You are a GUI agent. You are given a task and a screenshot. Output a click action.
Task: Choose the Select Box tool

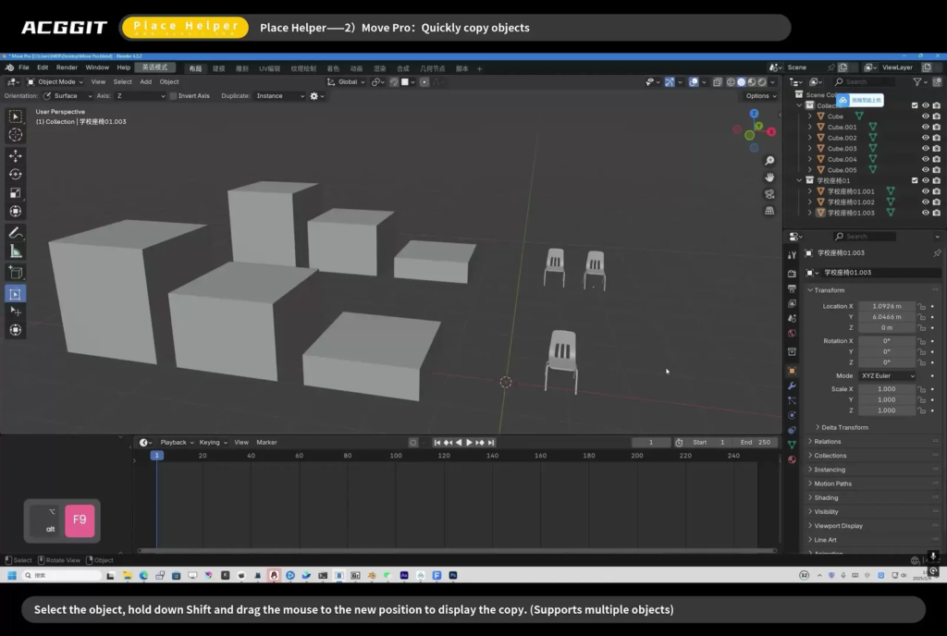pyautogui.click(x=16, y=116)
